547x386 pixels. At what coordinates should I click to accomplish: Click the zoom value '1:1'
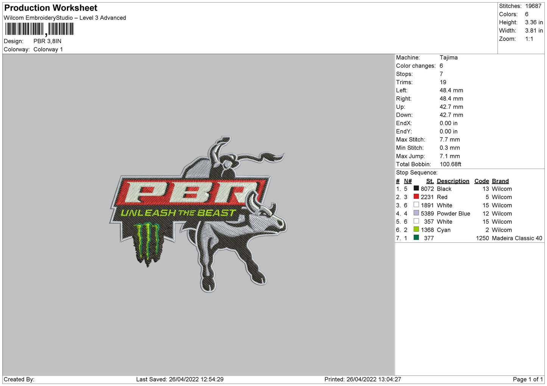[x=529, y=39]
